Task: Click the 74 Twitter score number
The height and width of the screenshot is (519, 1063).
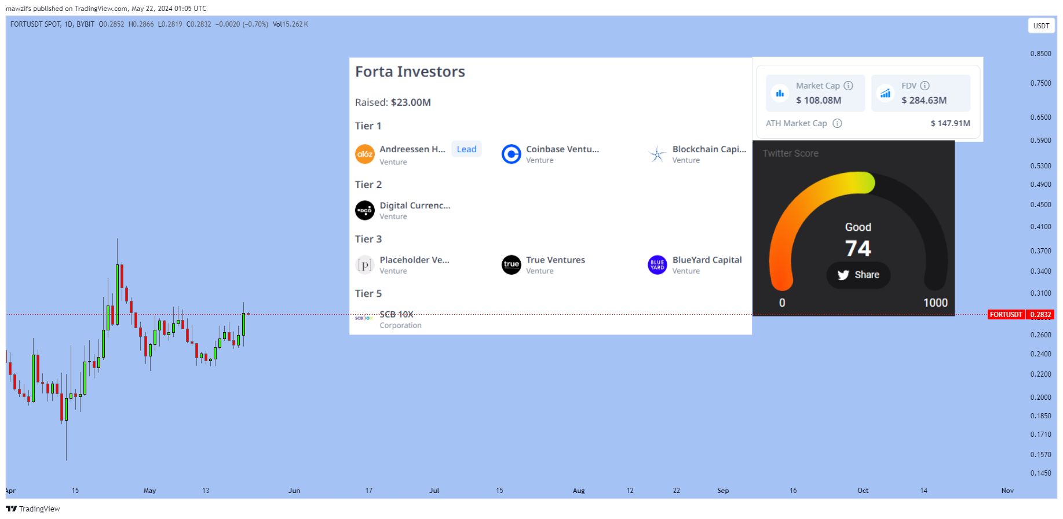Action: point(858,248)
